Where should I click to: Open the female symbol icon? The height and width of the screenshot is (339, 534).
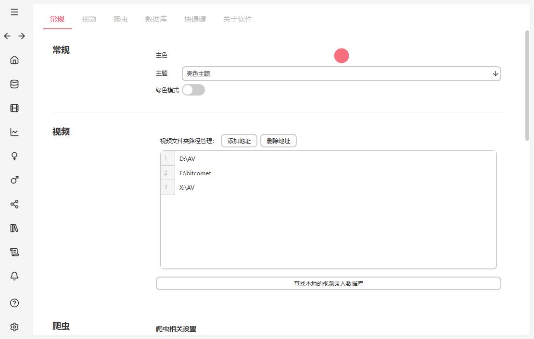pos(14,156)
